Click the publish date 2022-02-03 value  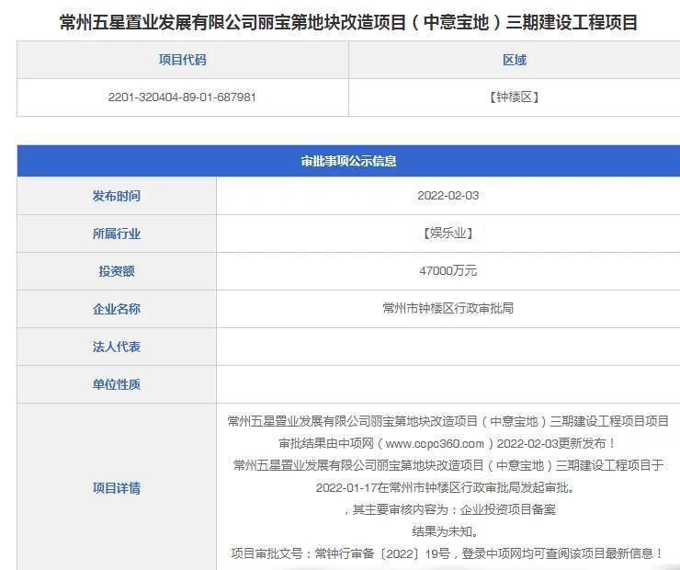pos(448,196)
